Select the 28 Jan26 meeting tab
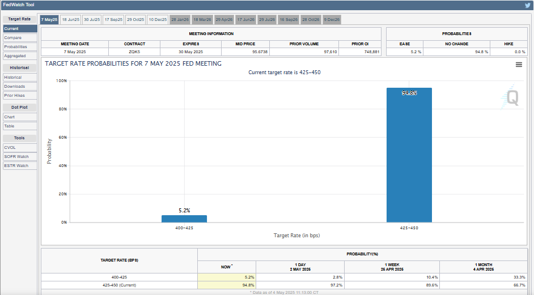Image resolution: width=534 pixels, height=295 pixels. click(180, 20)
